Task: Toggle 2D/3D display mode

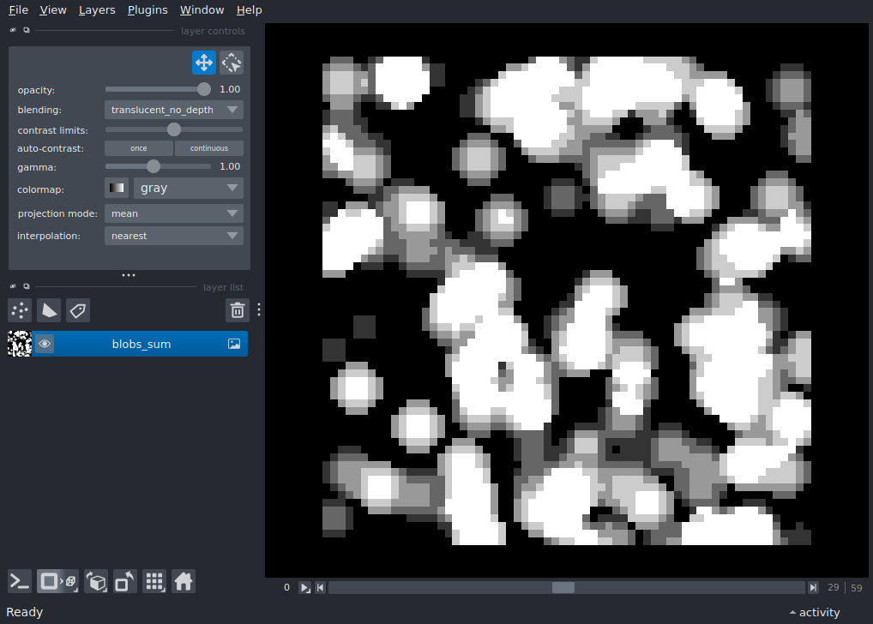Action: click(57, 581)
